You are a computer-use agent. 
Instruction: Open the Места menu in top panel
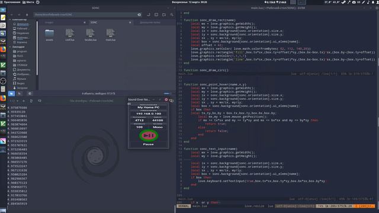tap(28, 2)
